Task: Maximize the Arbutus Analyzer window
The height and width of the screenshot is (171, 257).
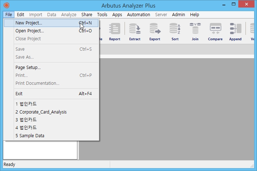Action: click(234, 4)
